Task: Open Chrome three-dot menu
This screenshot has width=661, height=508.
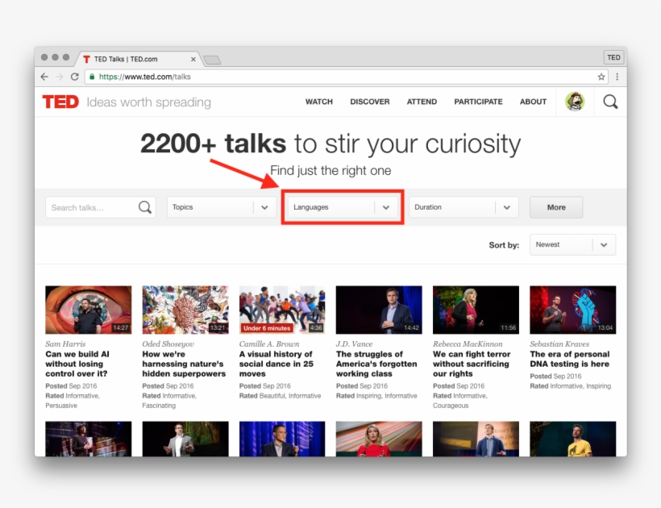Action: pos(617,77)
